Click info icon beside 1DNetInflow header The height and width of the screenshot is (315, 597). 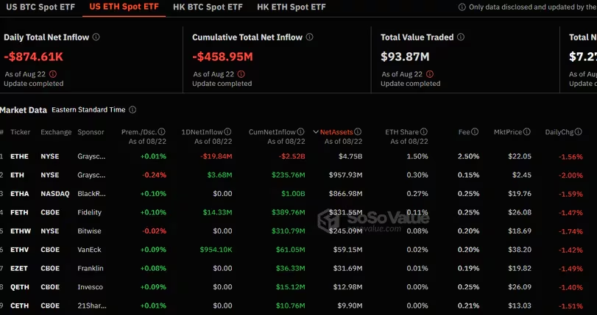coord(228,132)
